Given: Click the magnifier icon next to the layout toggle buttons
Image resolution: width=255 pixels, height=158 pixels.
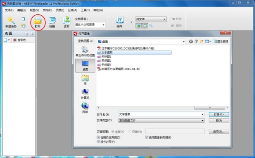Looking at the screenshot, I should 151,25.
